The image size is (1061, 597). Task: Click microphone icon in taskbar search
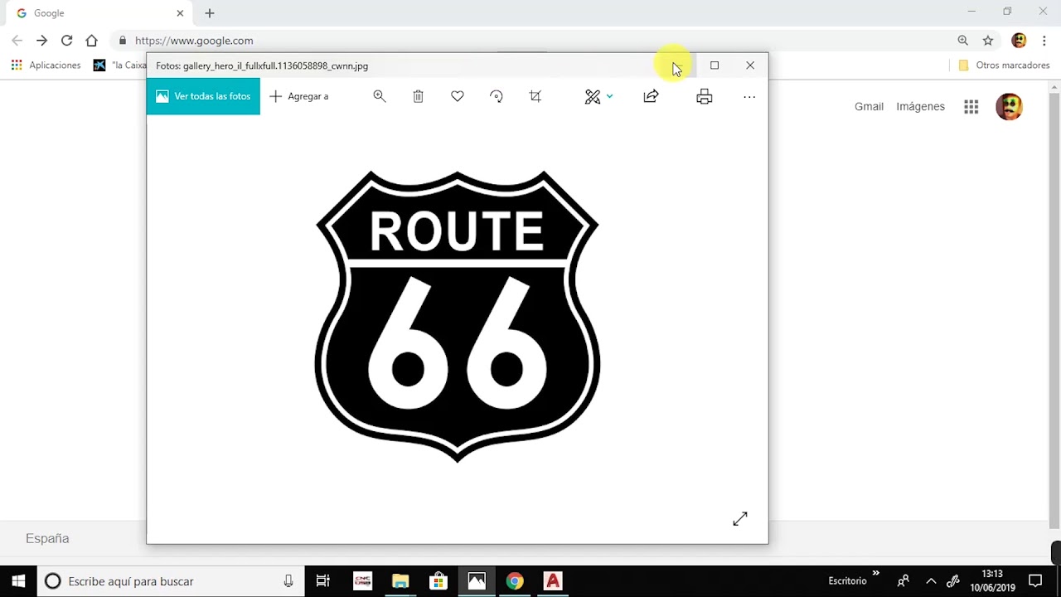click(x=288, y=581)
